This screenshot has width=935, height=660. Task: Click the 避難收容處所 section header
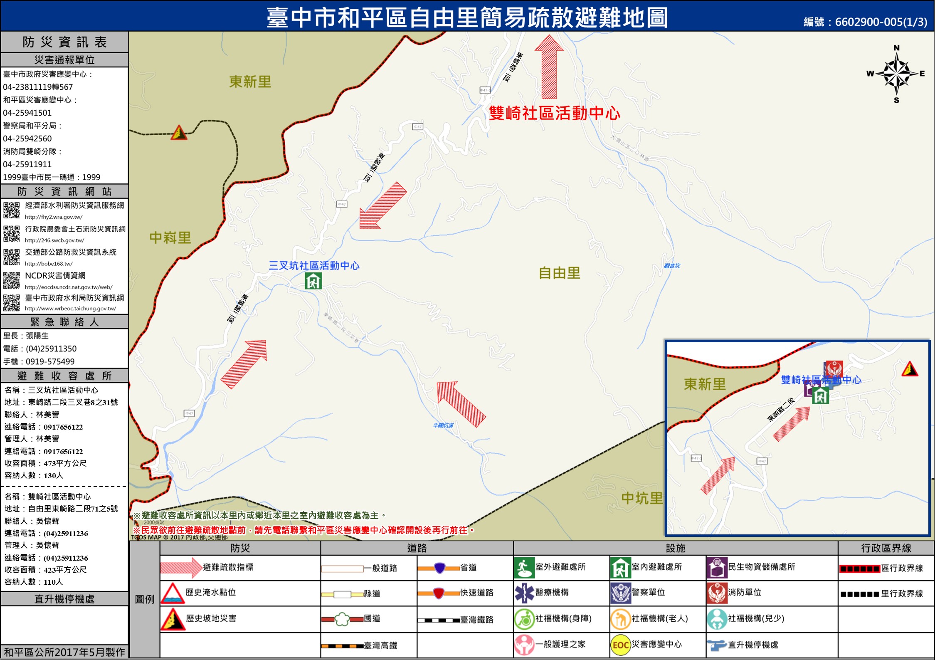coord(64,376)
